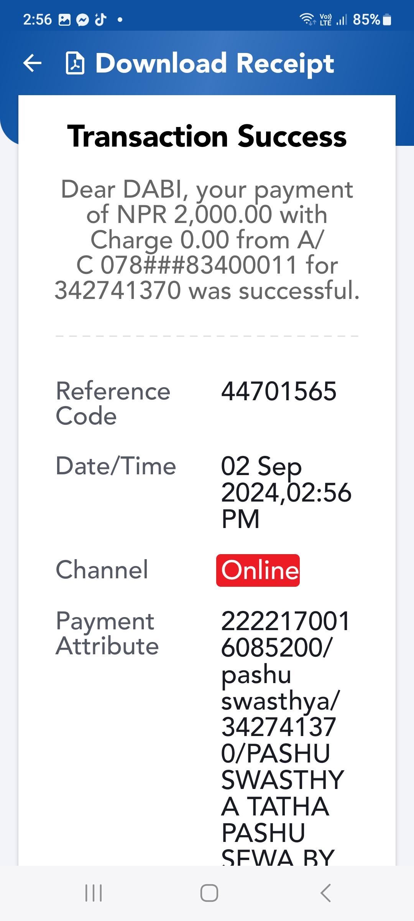Tap the gallery image notification icon

[x=64, y=20]
